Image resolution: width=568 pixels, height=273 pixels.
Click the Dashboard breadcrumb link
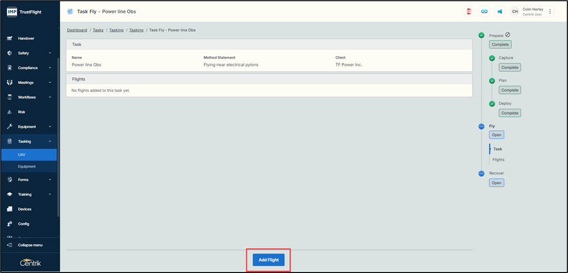(x=77, y=30)
